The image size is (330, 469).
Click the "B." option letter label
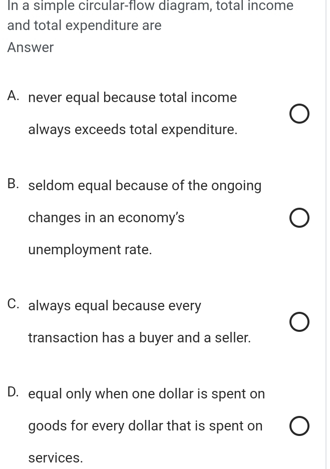[14, 184]
